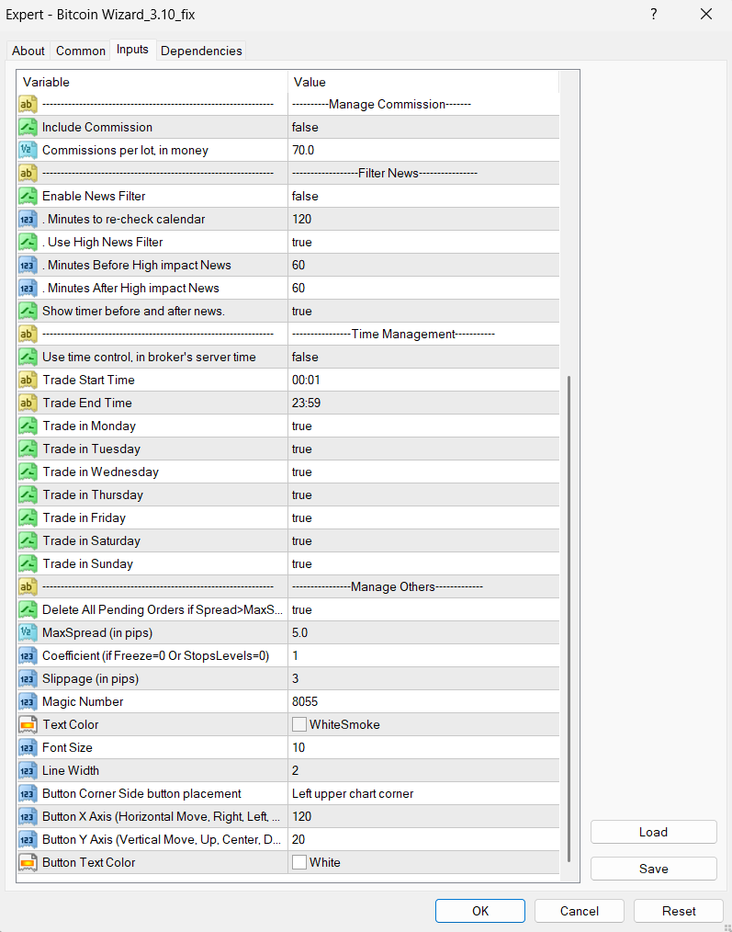Click the Button Y Axis value 20
The image size is (732, 932).
pyautogui.click(x=298, y=840)
